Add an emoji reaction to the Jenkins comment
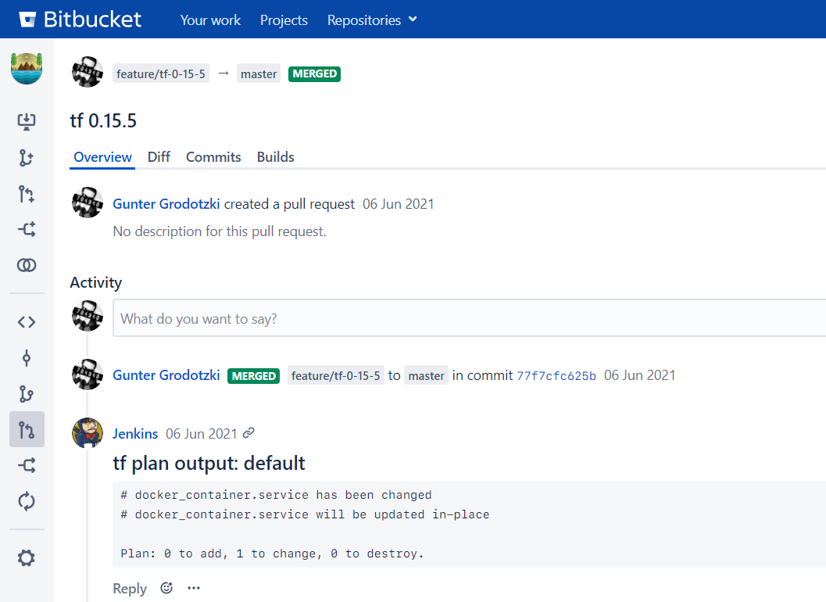This screenshot has height=602, width=826. pos(166,588)
